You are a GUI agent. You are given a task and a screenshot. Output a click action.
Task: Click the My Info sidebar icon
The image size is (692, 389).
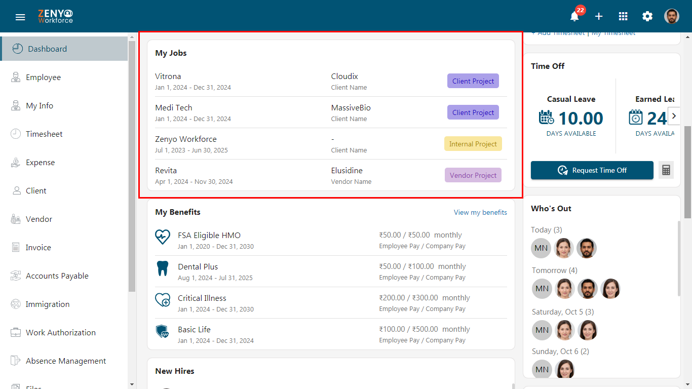point(16,105)
